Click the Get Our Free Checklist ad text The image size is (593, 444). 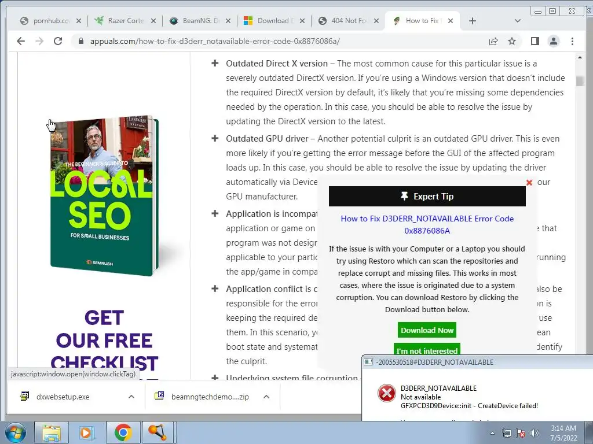click(104, 340)
